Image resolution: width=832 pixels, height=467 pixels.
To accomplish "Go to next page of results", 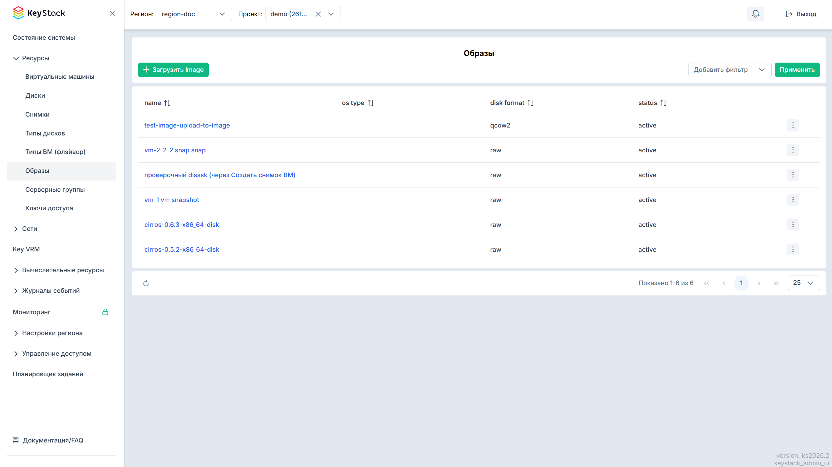I will pyautogui.click(x=759, y=283).
